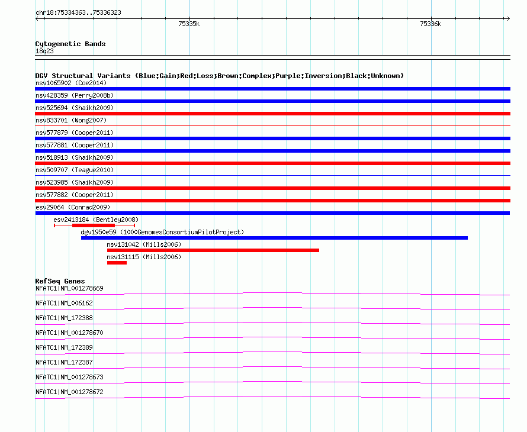This screenshot has height=432, width=527.
Task: Open NFATC1|NM_001278669 transcript label
Action: click(x=69, y=289)
